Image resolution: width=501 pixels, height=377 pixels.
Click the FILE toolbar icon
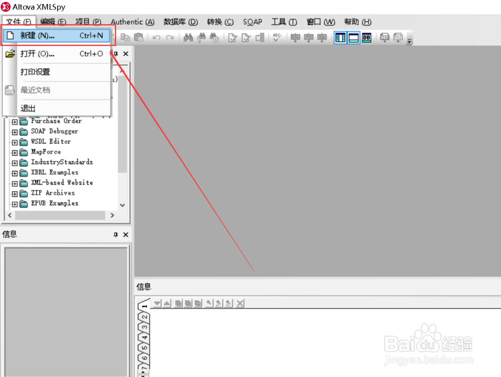click(398, 38)
